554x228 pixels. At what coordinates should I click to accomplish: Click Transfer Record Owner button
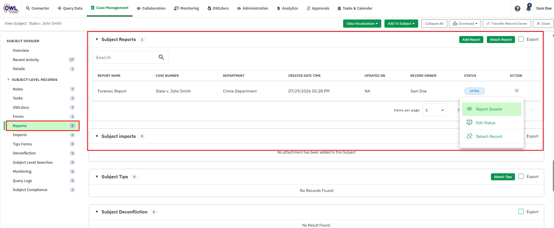point(507,24)
